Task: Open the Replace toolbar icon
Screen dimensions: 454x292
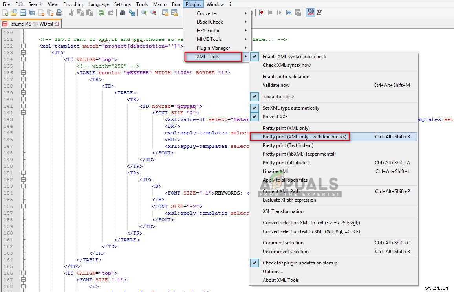Action: click(x=132, y=13)
